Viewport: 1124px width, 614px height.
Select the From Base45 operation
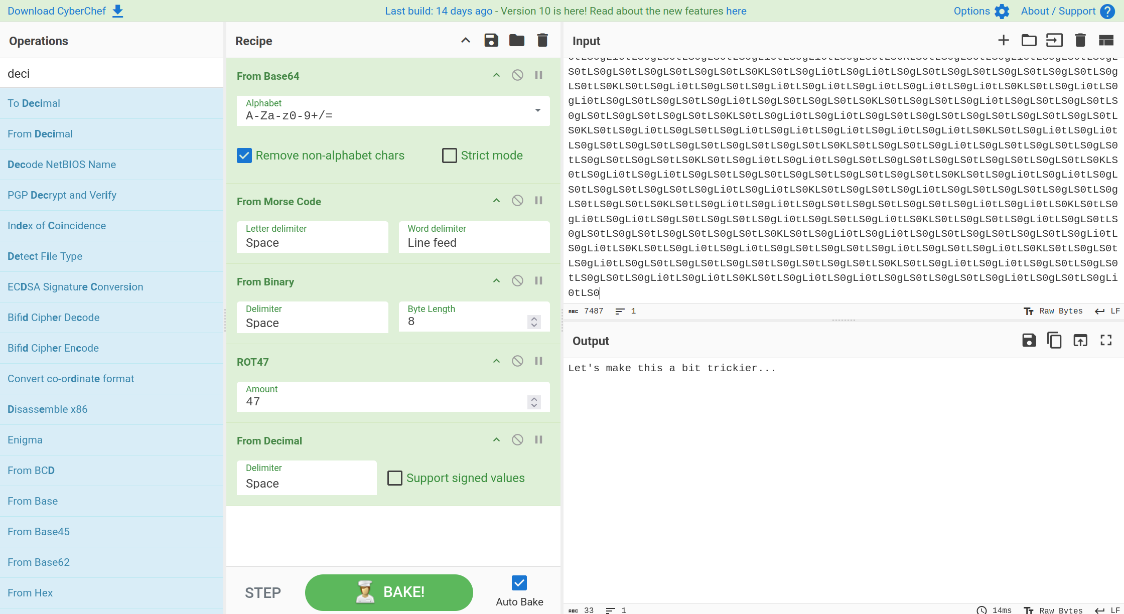pyautogui.click(x=112, y=532)
